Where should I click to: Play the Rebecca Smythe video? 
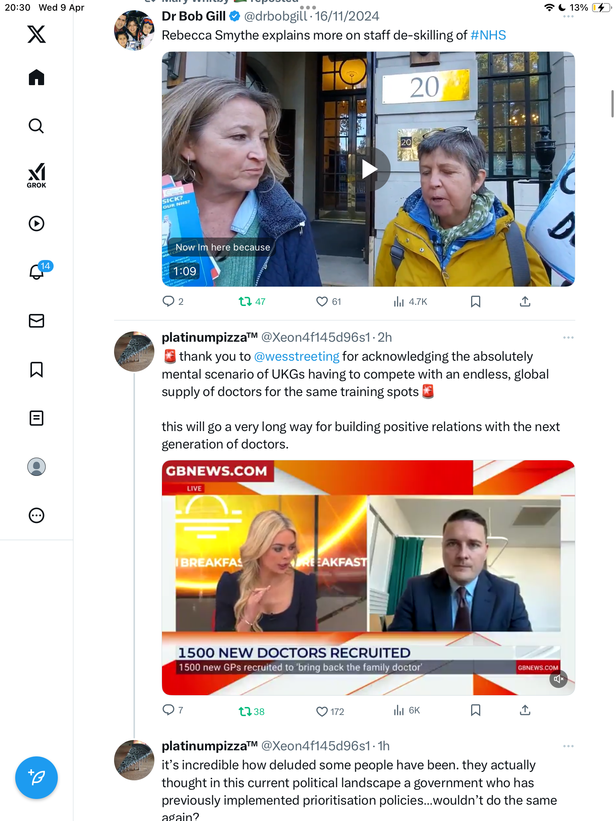tap(368, 169)
